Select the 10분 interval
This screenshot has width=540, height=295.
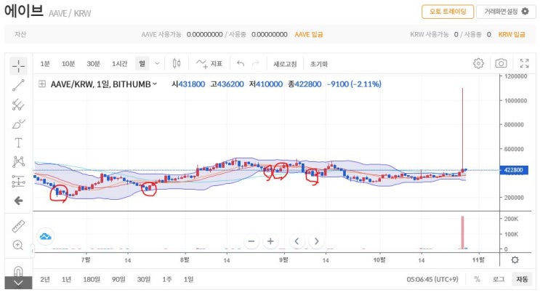(x=68, y=64)
